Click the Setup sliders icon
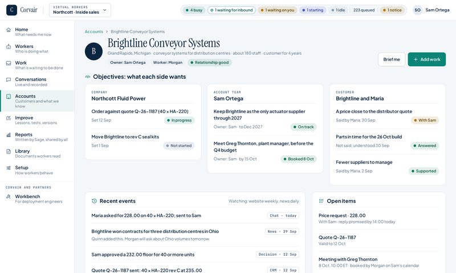The width and height of the screenshot is (456, 273). coord(9,168)
